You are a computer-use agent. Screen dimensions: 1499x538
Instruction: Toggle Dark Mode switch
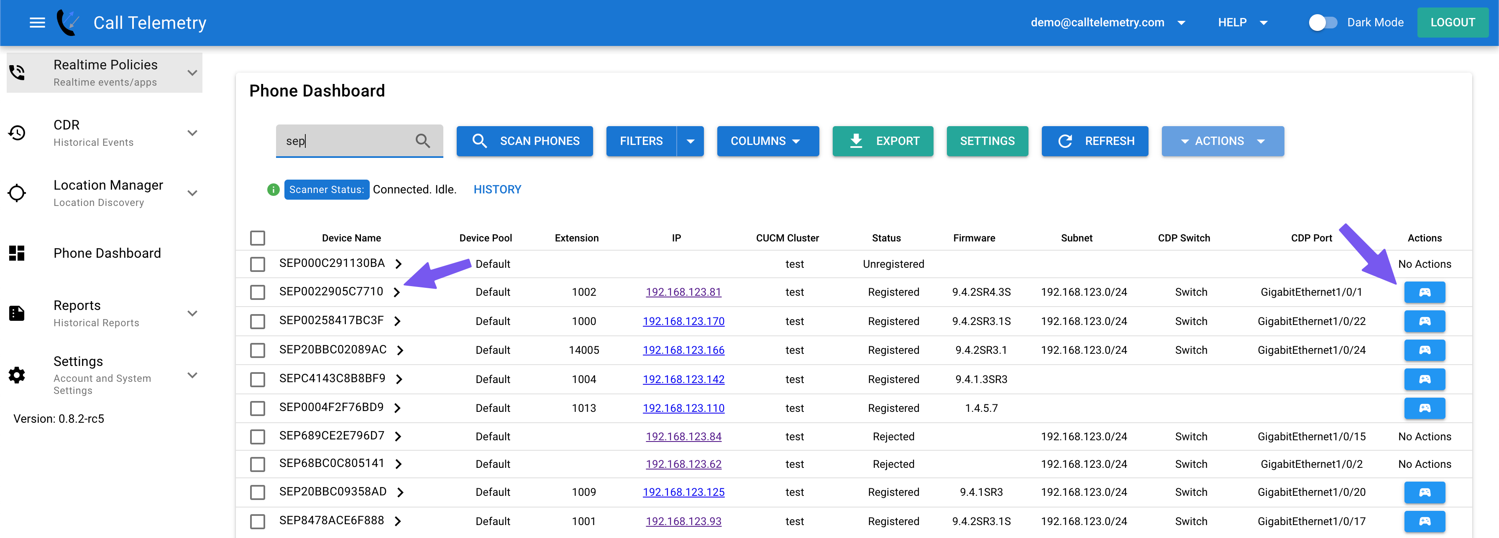pyautogui.click(x=1322, y=23)
